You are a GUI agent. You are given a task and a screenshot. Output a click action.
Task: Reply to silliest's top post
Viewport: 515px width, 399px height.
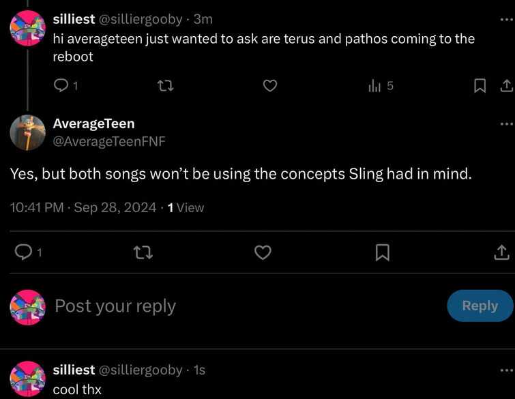(x=61, y=86)
